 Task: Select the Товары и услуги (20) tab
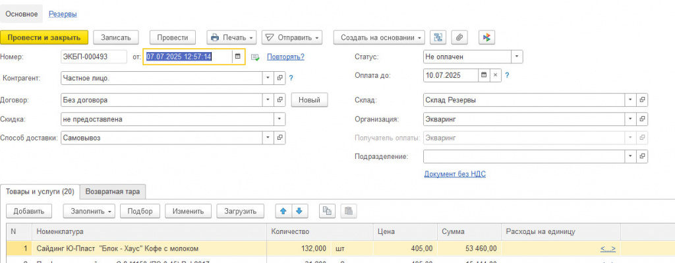coord(40,192)
